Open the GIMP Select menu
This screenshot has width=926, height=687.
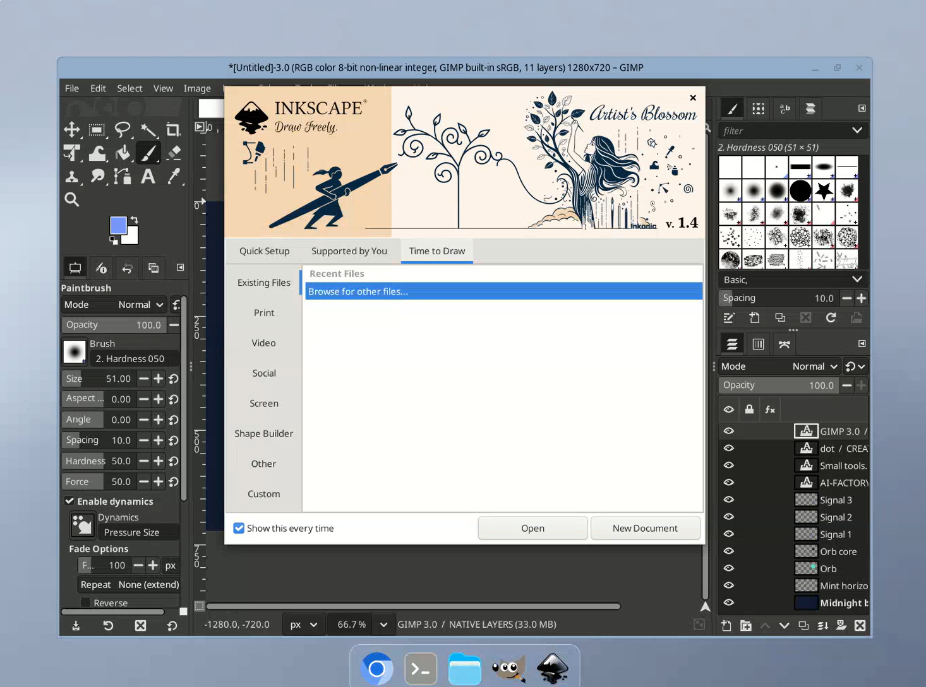click(x=129, y=88)
